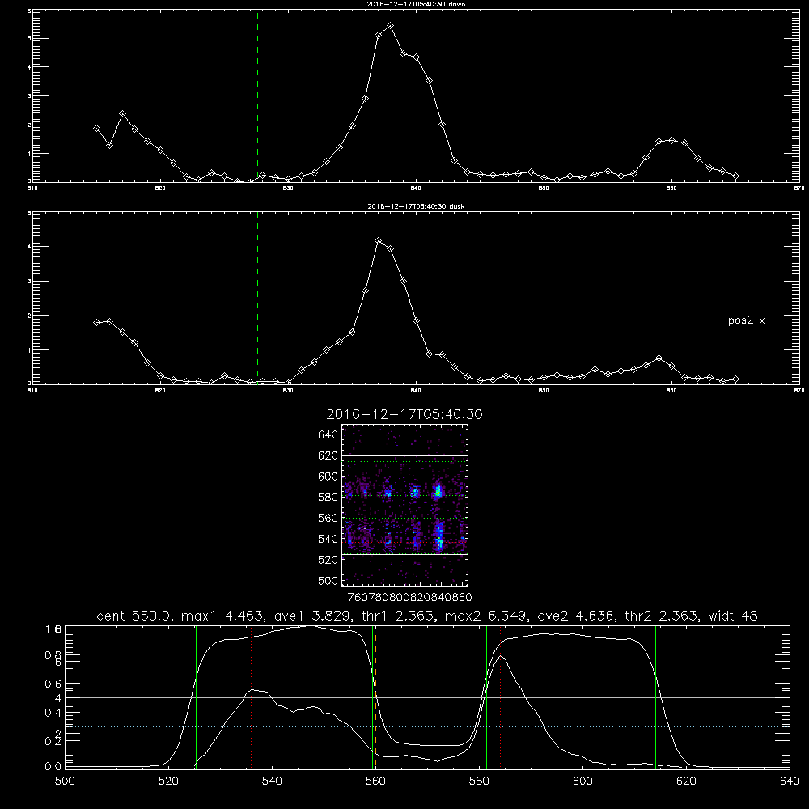This screenshot has width=809, height=809.
Task: Click the light-blue dotted horizontal line in bottom plot
Action: tap(427, 726)
